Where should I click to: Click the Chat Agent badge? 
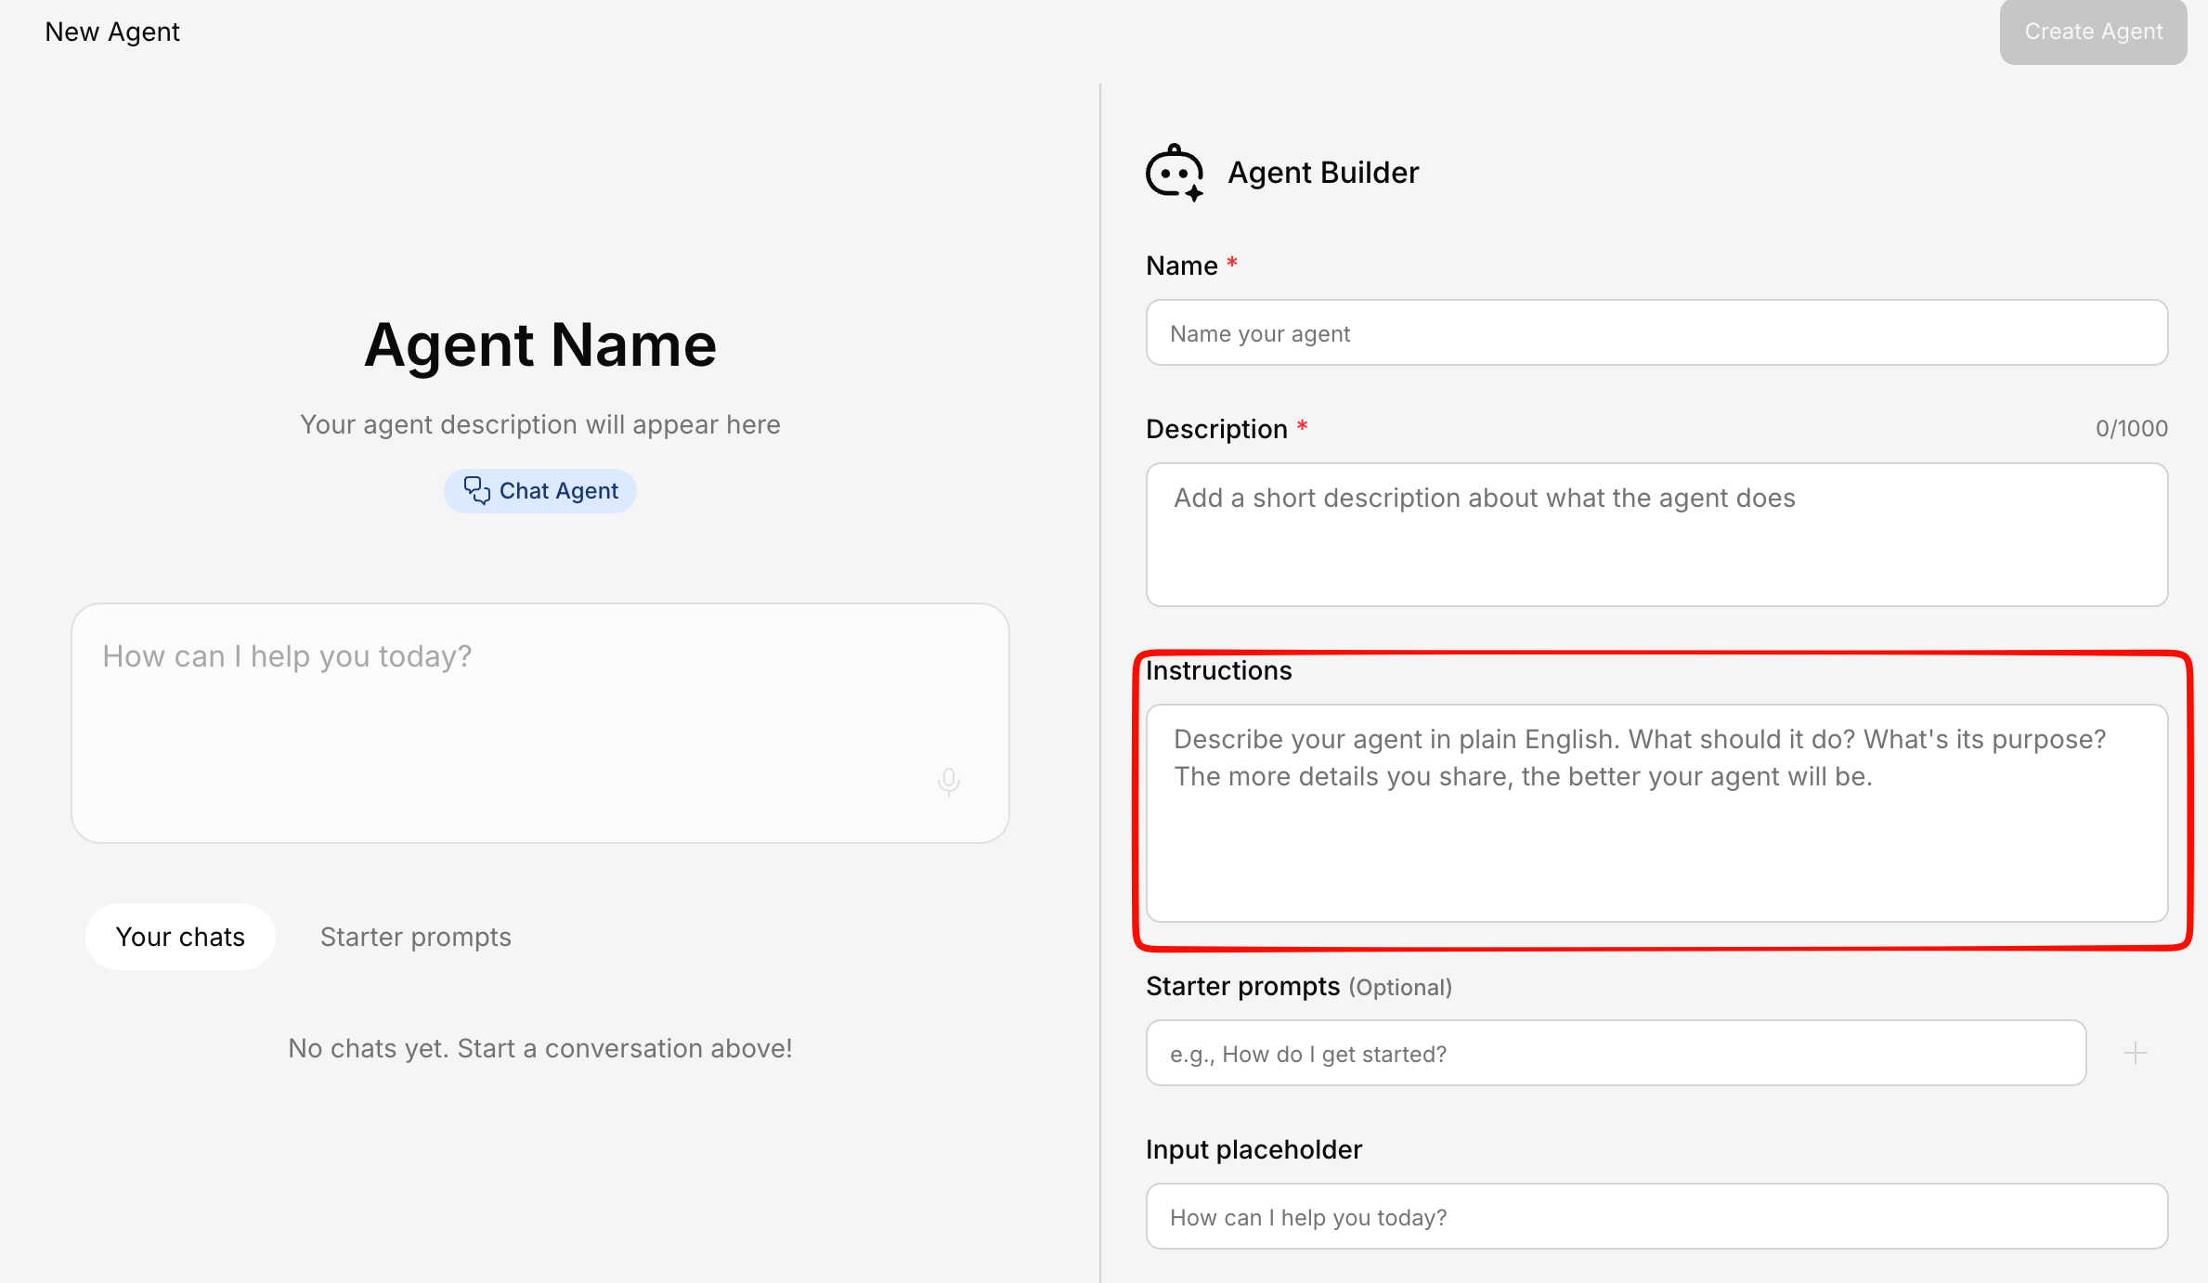pos(540,491)
